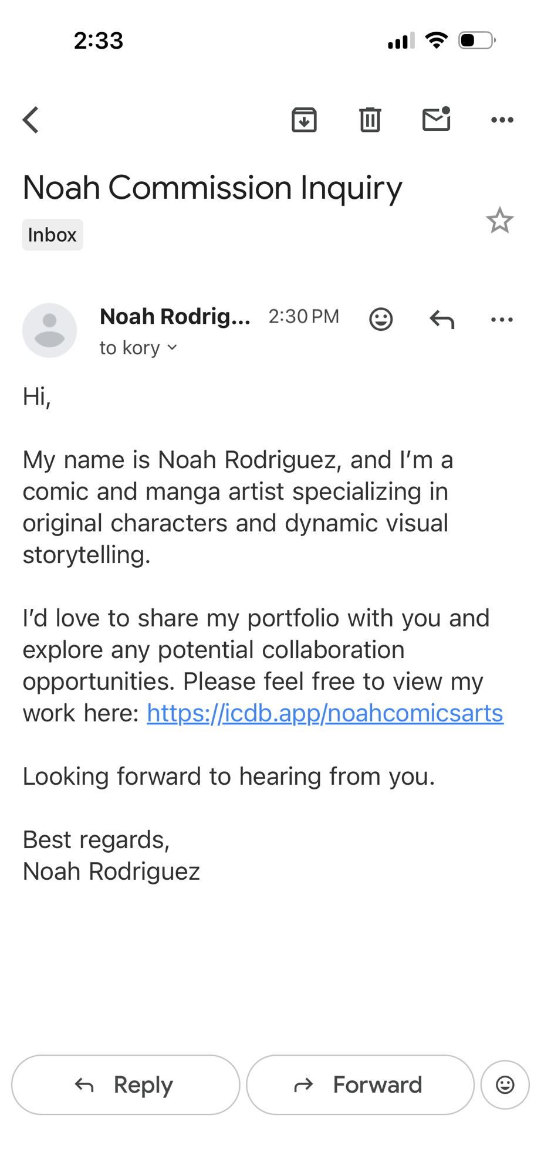Tap sender name Noah Rodrig...
Viewport: 541px width, 1173px height.
tap(175, 317)
